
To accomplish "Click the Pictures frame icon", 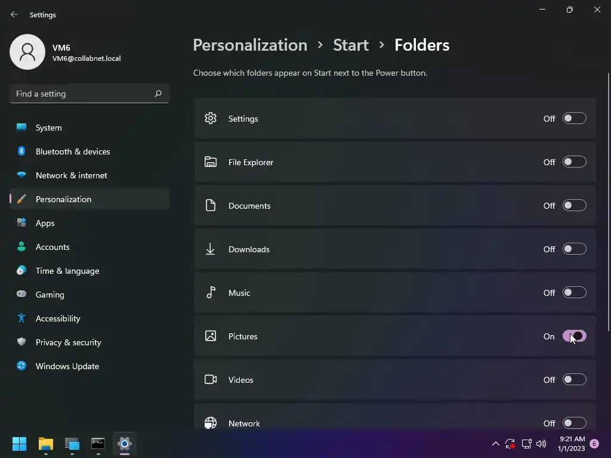I will [211, 336].
